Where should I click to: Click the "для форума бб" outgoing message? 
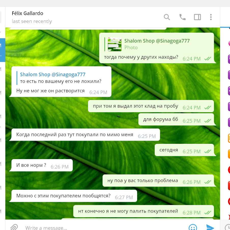tap(161, 119)
